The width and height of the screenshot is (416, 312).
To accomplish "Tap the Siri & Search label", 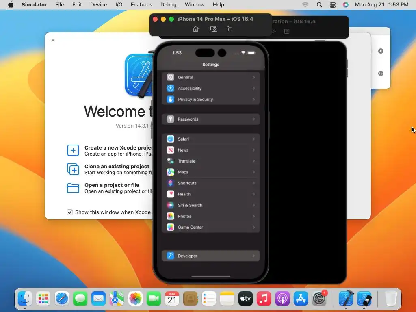I will 190,205.
